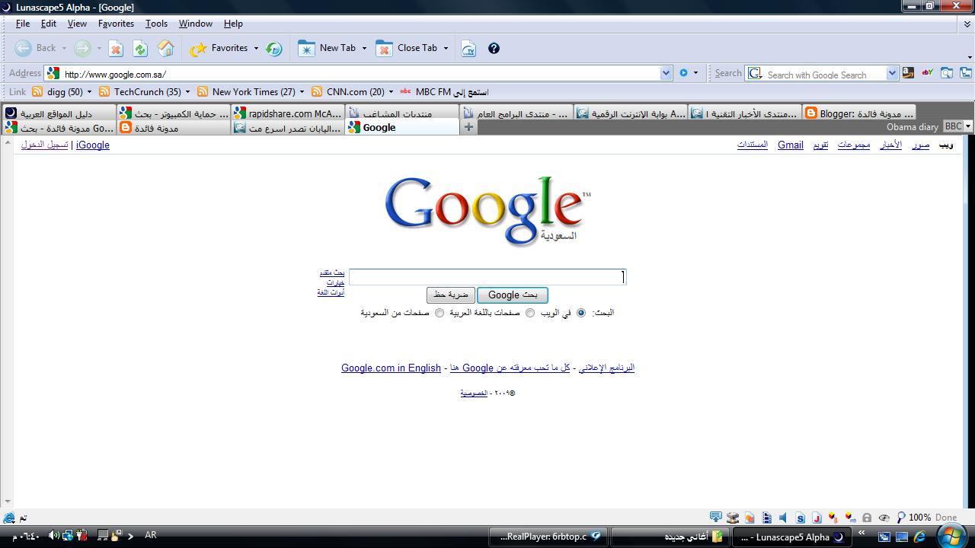Click the 'بحث Google' search button
The width and height of the screenshot is (975, 548).
[x=513, y=295]
